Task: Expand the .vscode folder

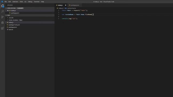Action: 30,18
